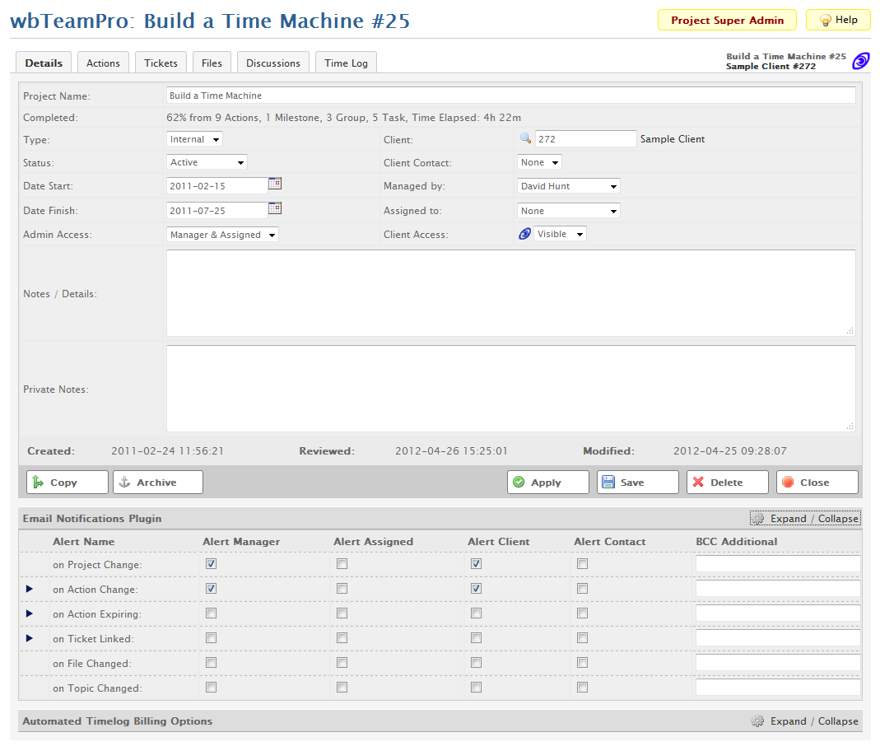Click the magnifier icon next to Client field
The width and height of the screenshot is (880, 751).
[x=526, y=139]
